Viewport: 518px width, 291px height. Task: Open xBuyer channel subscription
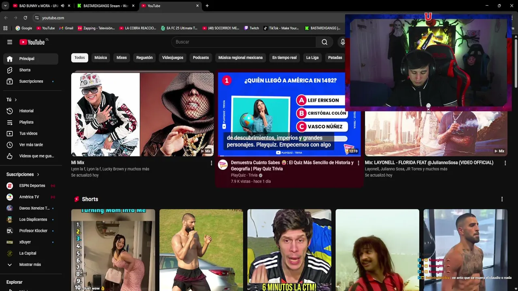click(x=31, y=242)
